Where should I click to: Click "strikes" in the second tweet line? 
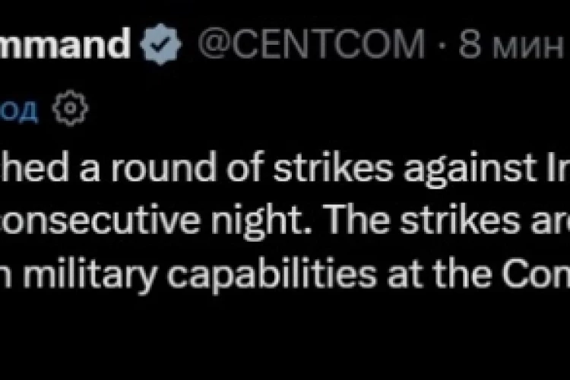pos(460,220)
